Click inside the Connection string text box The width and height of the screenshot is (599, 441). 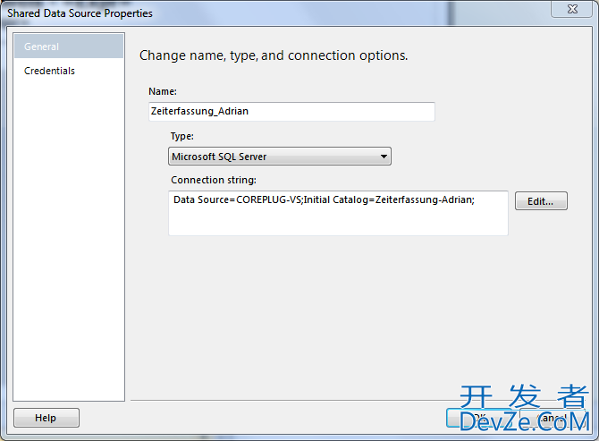(338, 213)
